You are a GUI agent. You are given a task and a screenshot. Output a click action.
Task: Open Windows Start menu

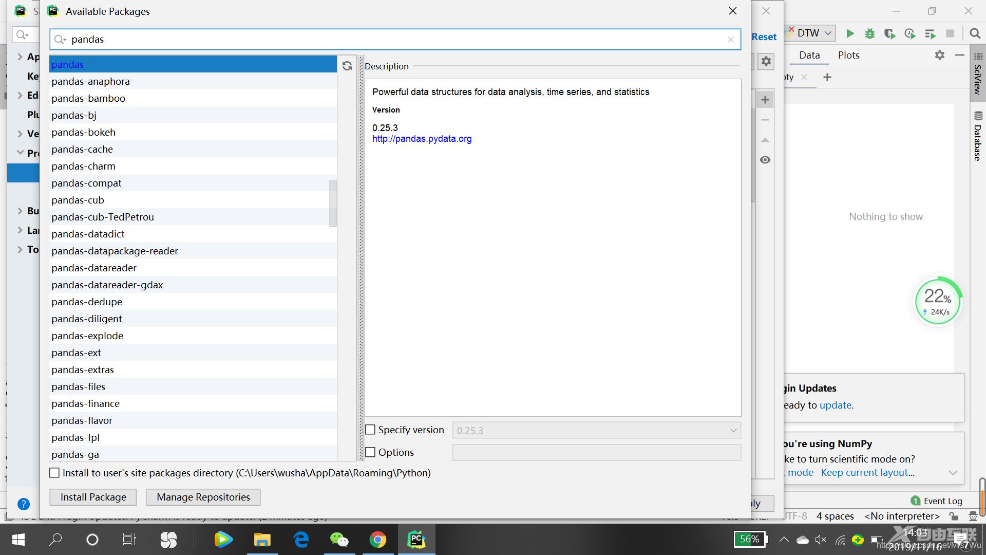[18, 540]
